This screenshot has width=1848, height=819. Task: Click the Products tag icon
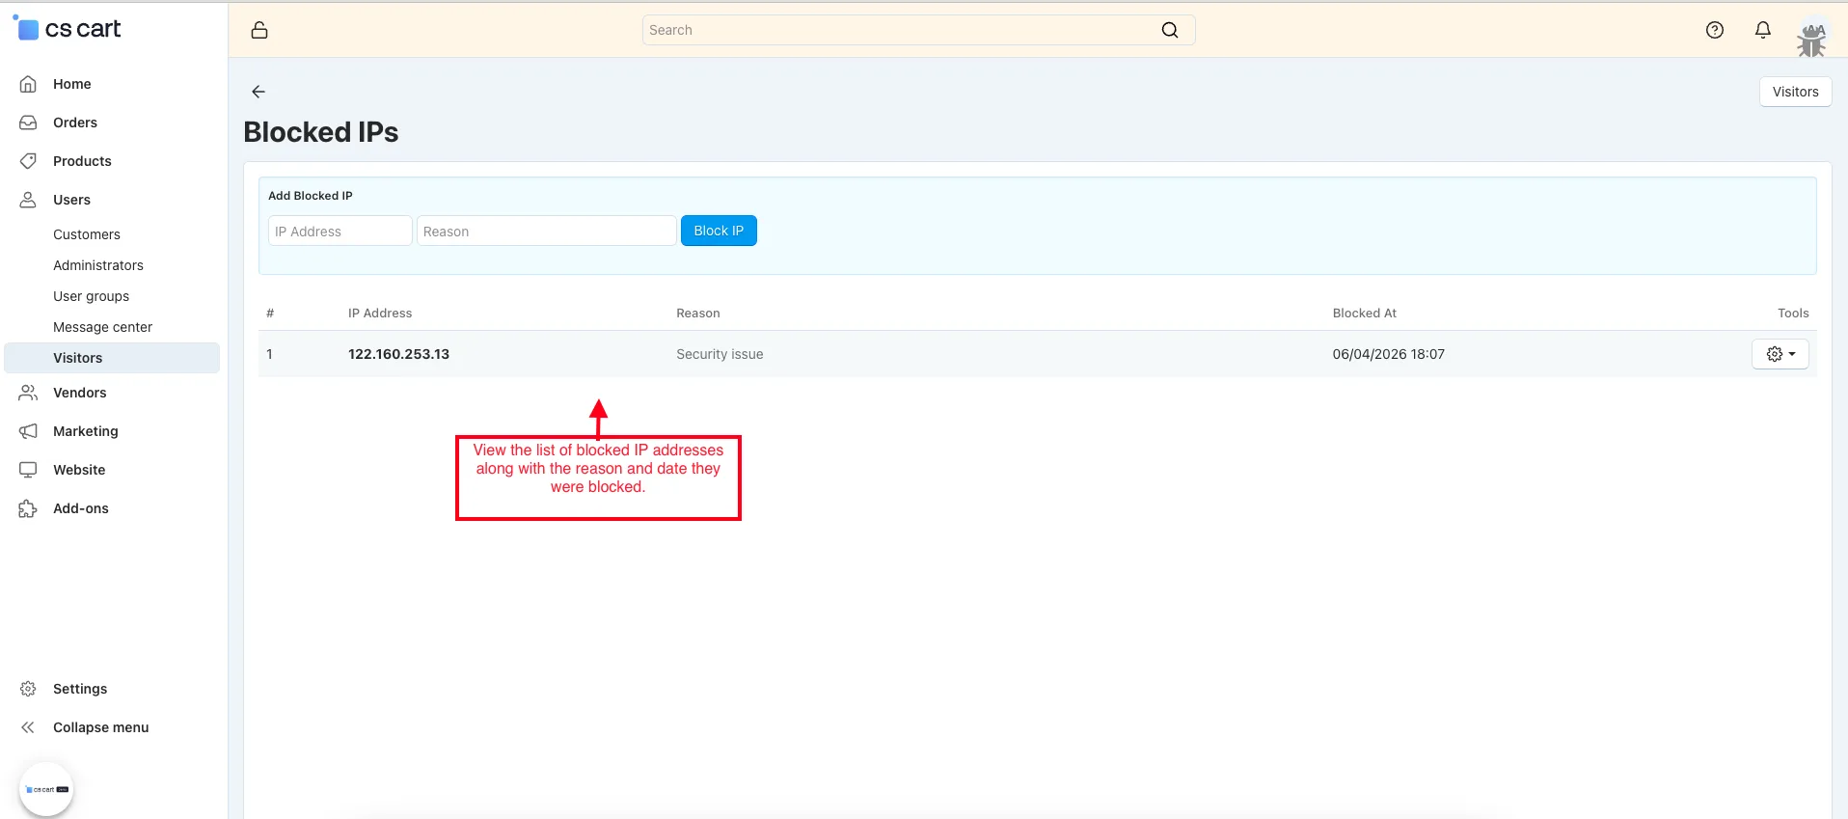[x=28, y=161]
